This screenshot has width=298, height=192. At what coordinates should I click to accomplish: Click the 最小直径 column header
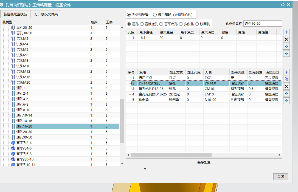(x=148, y=32)
